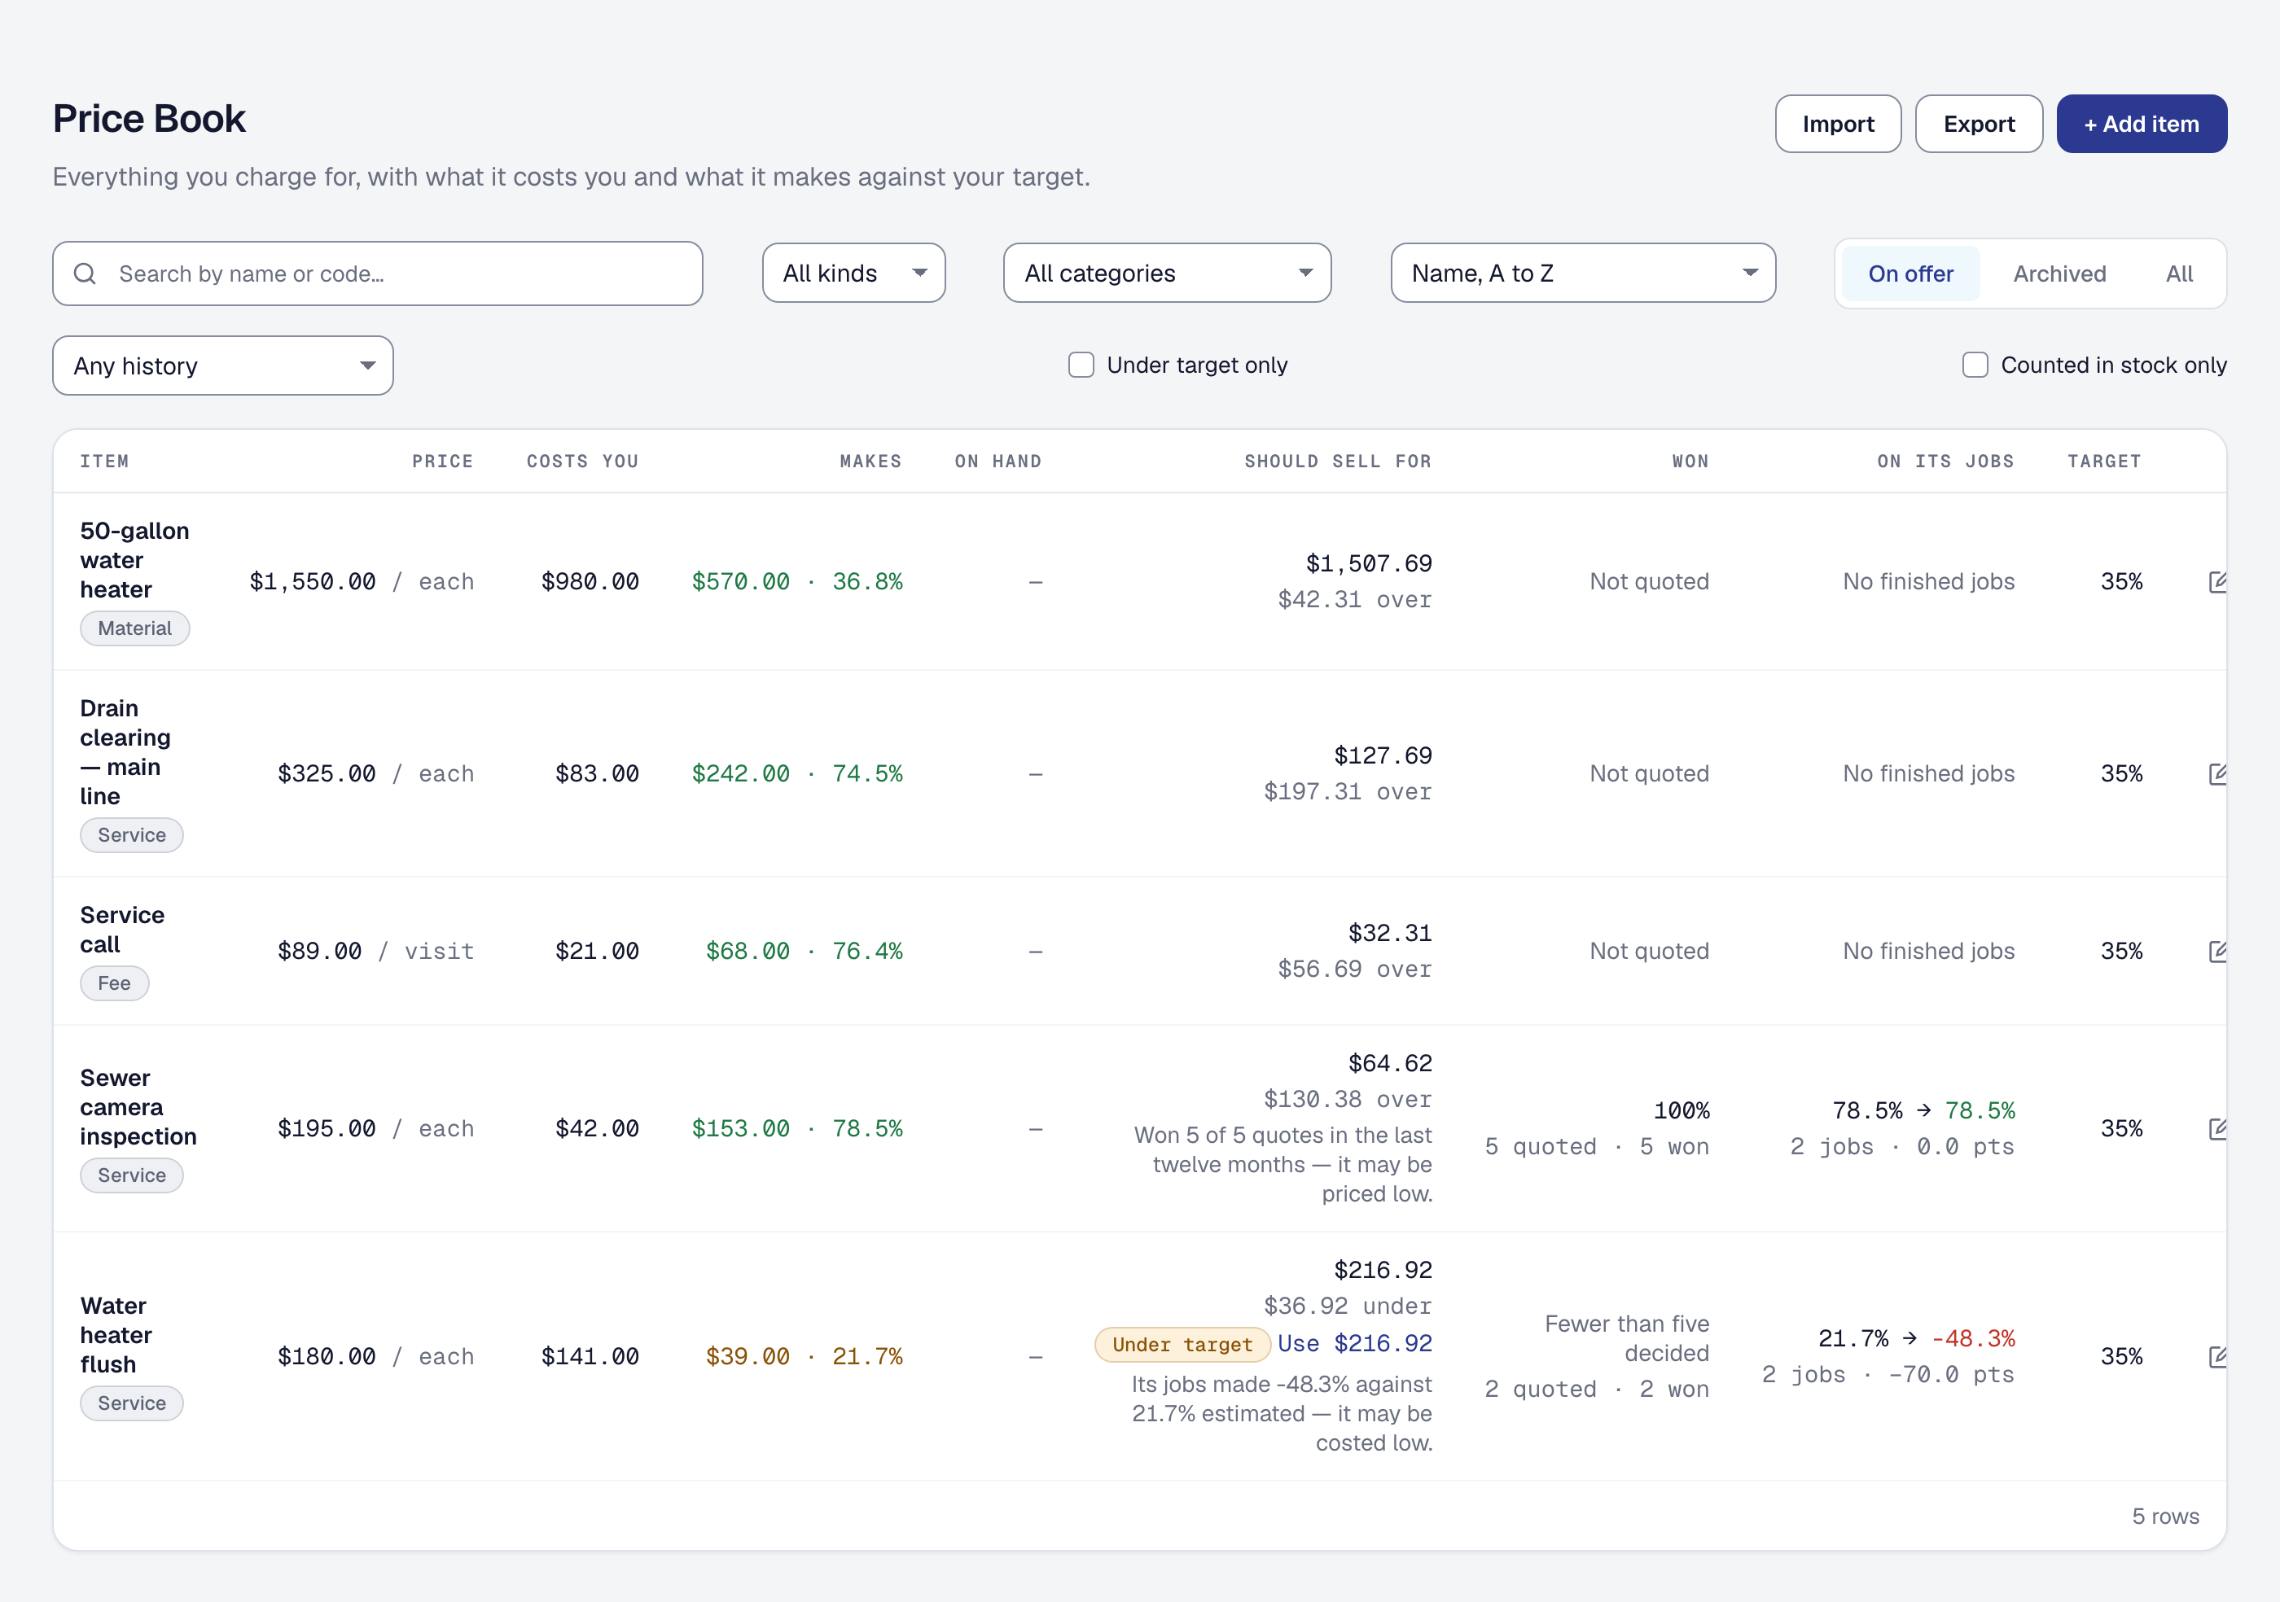
Task: Click the Import button
Action: (1837, 124)
